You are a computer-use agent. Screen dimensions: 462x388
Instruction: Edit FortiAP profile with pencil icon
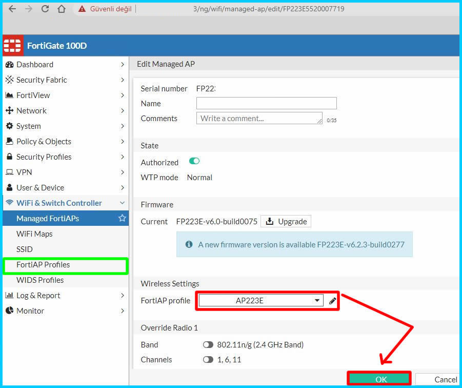(x=332, y=301)
